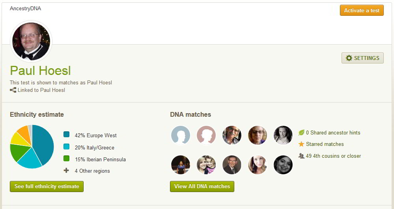Select the man in suit match photo

pyautogui.click(x=232, y=165)
